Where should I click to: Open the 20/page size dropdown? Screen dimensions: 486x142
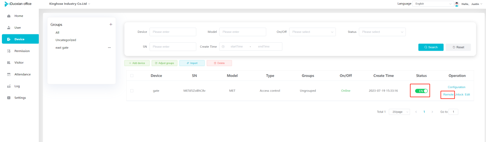(x=400, y=112)
